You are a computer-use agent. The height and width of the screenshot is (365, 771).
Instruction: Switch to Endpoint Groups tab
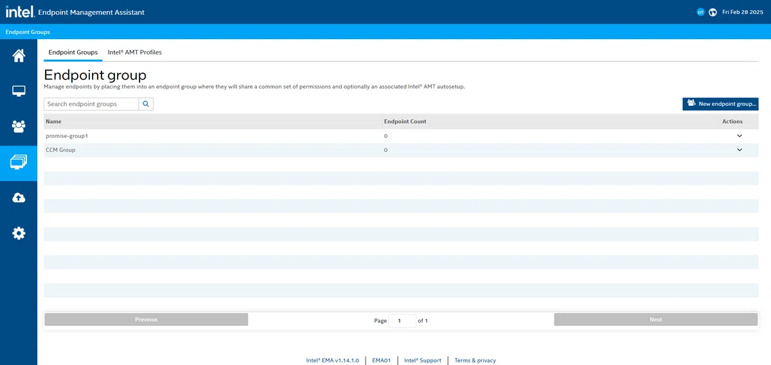click(73, 52)
